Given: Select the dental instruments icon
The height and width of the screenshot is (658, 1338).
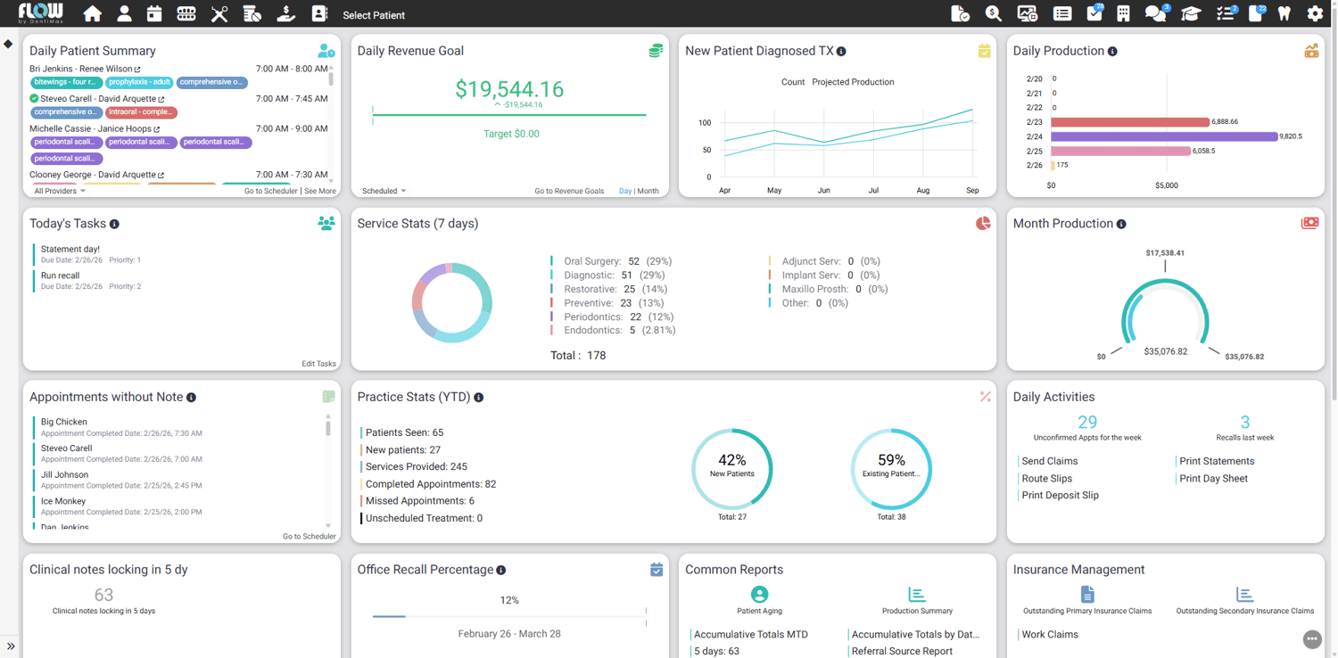Looking at the screenshot, I should pyautogui.click(x=219, y=13).
